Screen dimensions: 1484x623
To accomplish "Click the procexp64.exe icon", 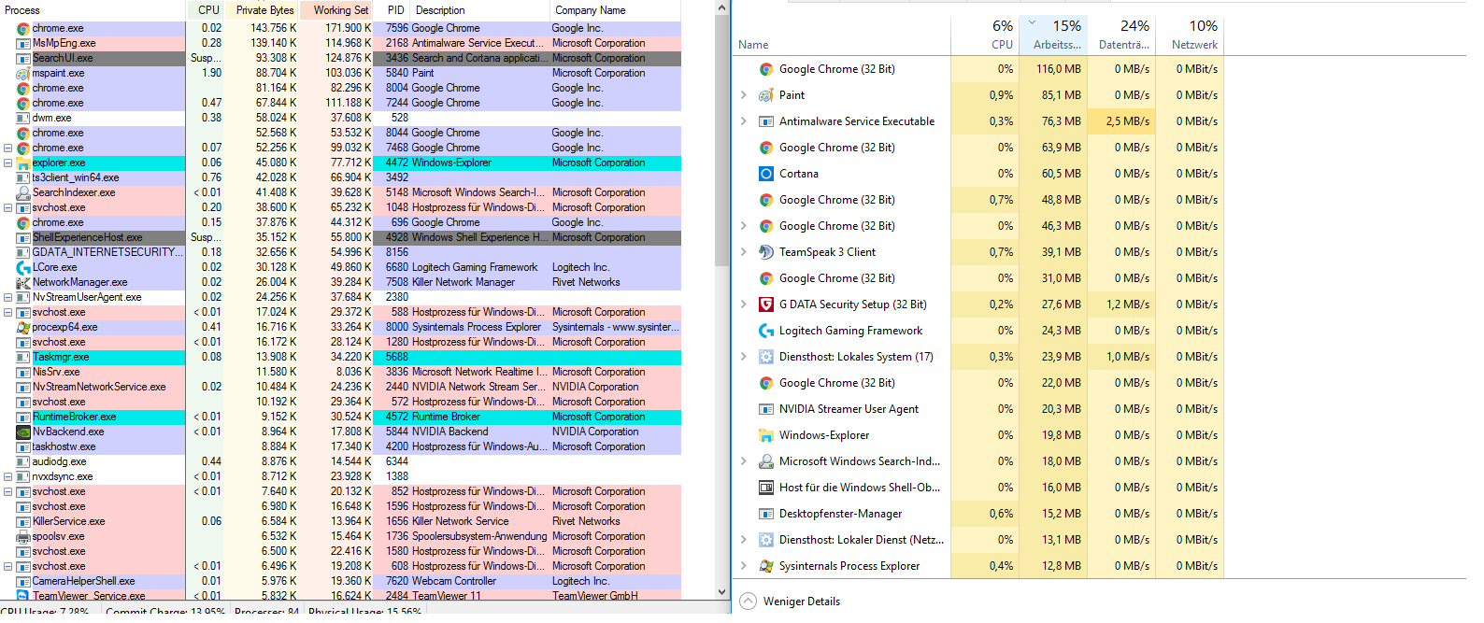I will (x=23, y=327).
